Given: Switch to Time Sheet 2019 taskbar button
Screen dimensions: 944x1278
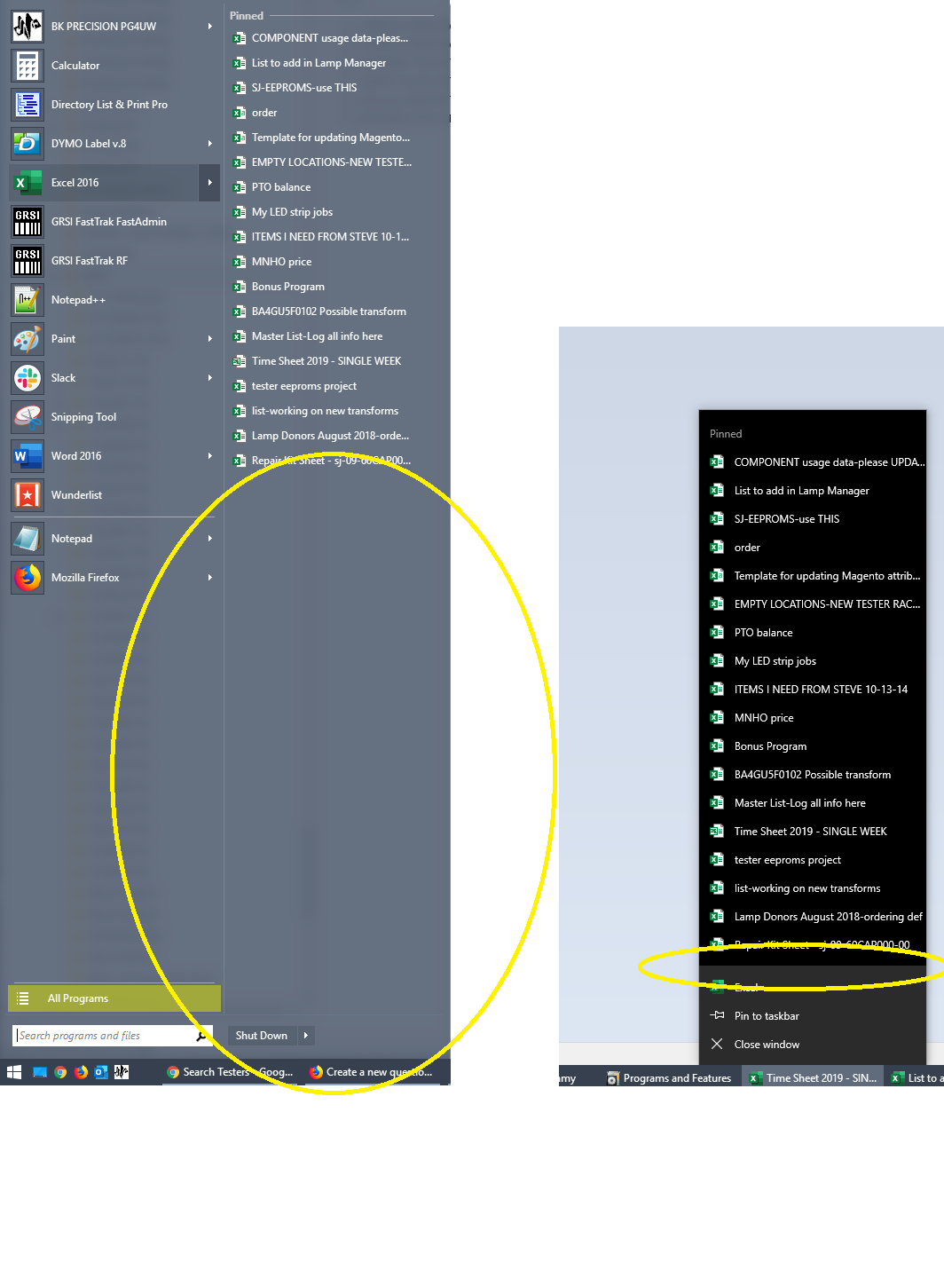Looking at the screenshot, I should (x=814, y=1078).
